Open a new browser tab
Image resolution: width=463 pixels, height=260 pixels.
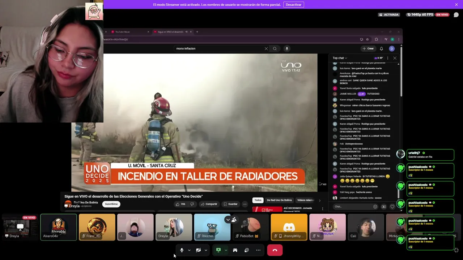(x=197, y=32)
